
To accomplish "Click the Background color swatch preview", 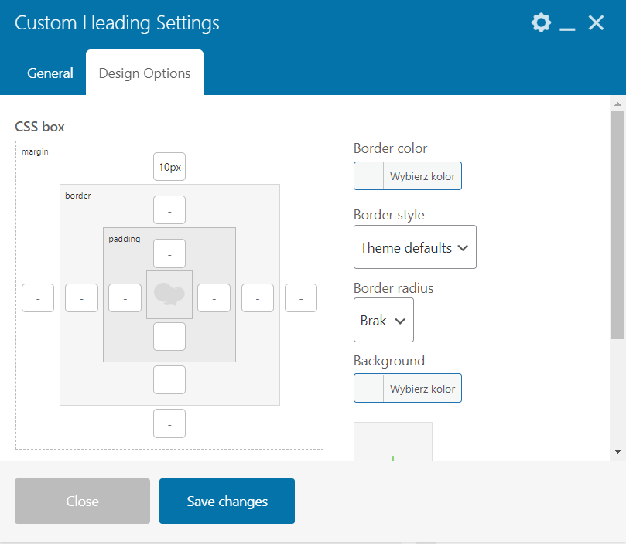I will tap(369, 389).
